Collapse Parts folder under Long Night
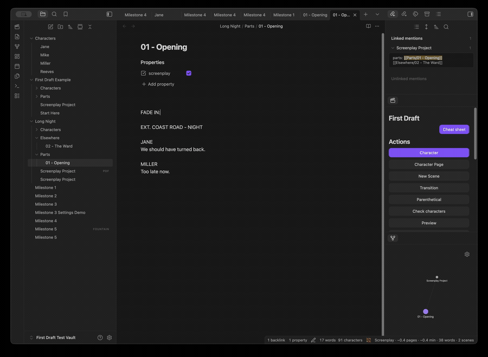 pos(37,154)
